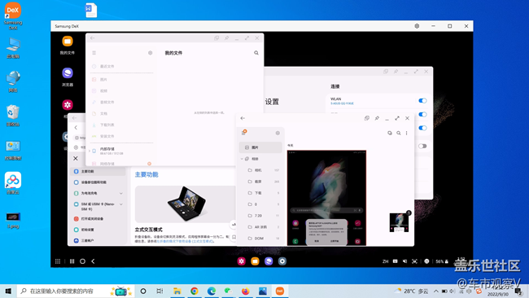Click ZH input language indicator in DeX

pos(385,261)
